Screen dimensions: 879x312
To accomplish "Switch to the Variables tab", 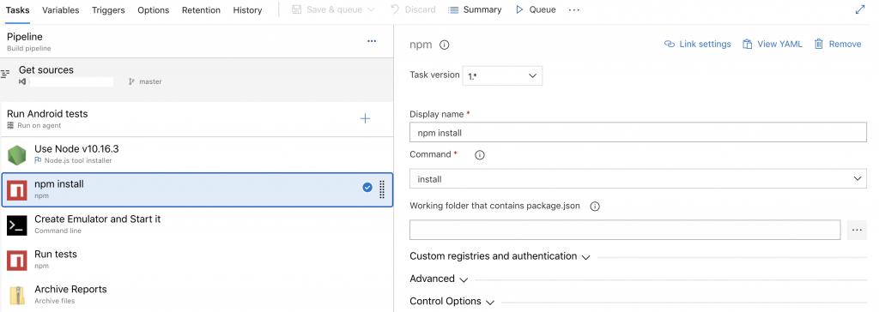I will pyautogui.click(x=61, y=10).
